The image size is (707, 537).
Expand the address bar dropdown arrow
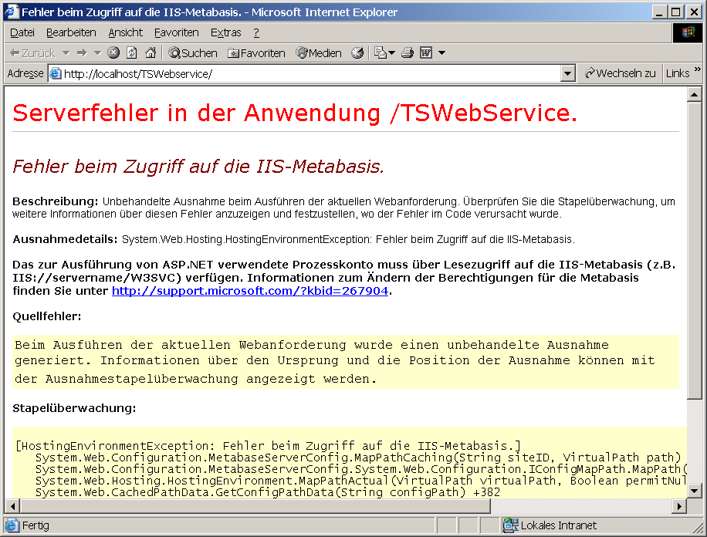pyautogui.click(x=568, y=73)
